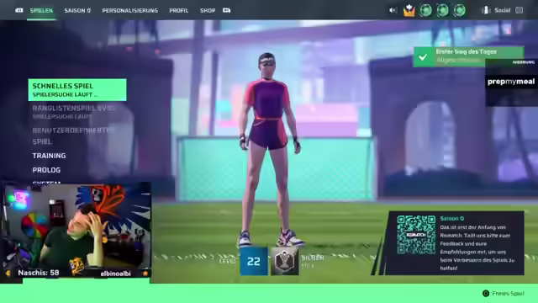
Task: Click the Rematch feedback QR code
Action: 416,235
